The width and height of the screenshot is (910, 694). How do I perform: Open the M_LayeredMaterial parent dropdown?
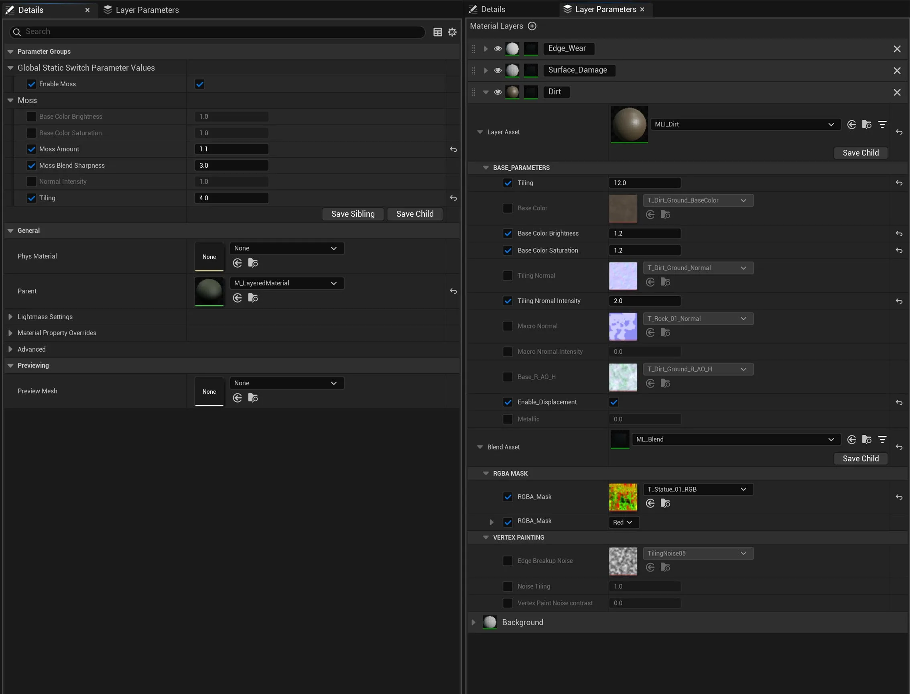point(287,283)
